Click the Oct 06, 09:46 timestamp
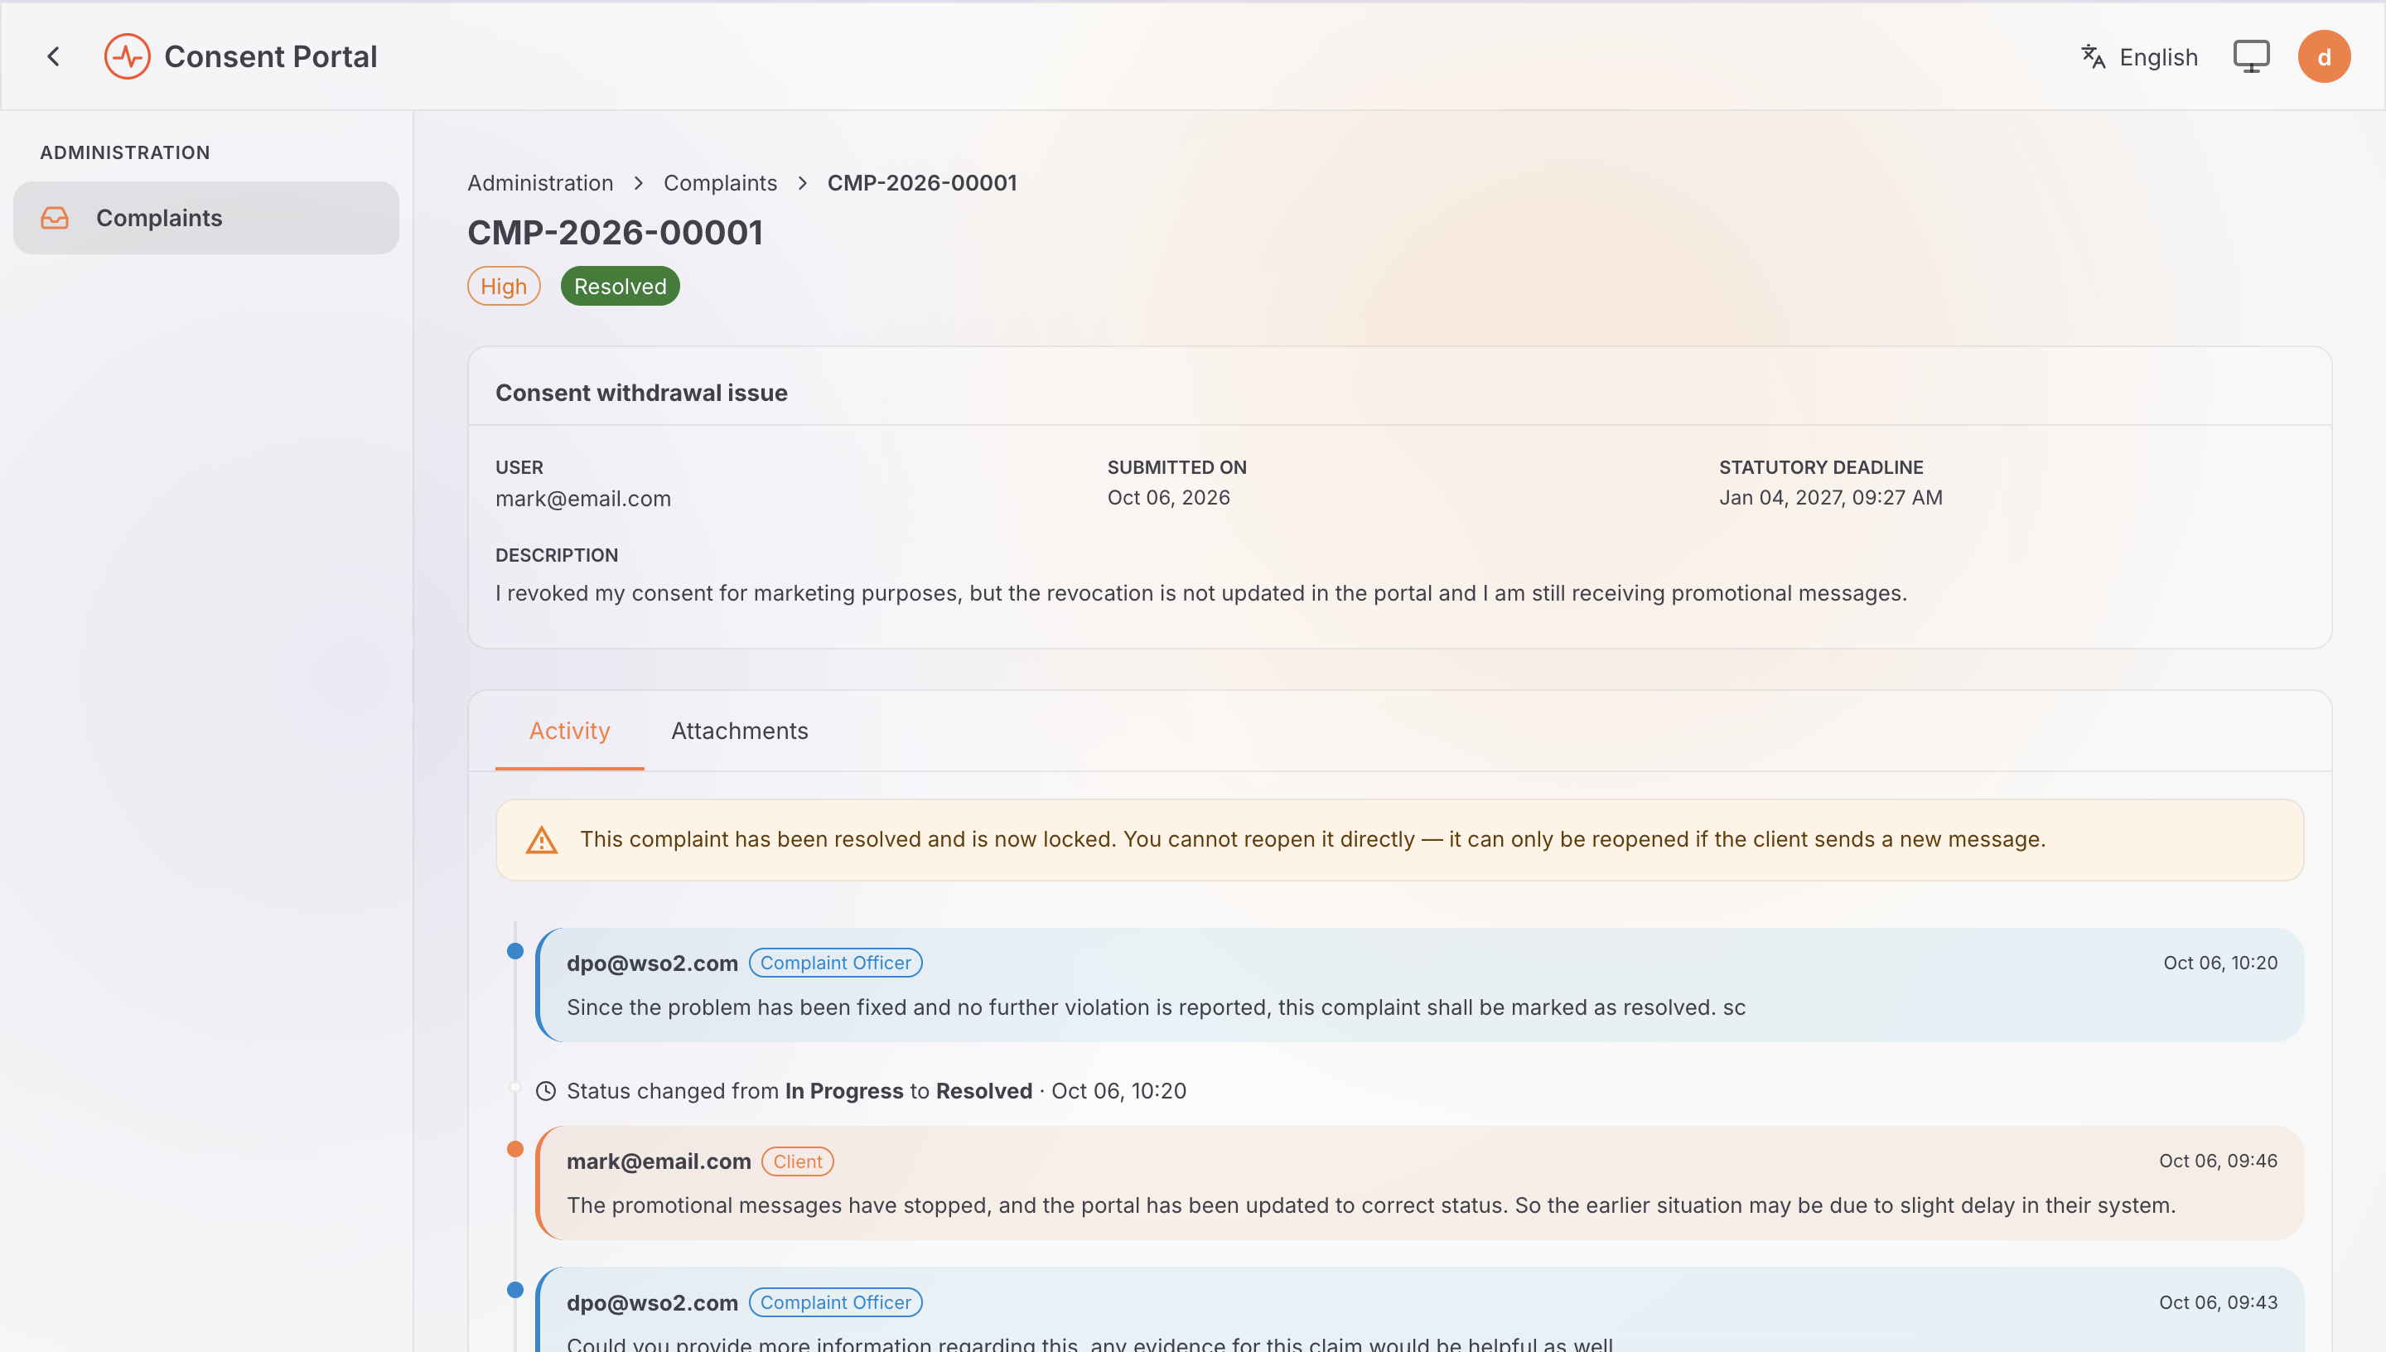The image size is (2386, 1352). (x=2218, y=1161)
